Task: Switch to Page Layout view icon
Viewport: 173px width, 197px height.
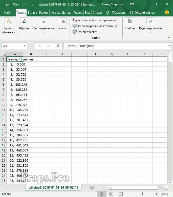Action: pos(111,194)
